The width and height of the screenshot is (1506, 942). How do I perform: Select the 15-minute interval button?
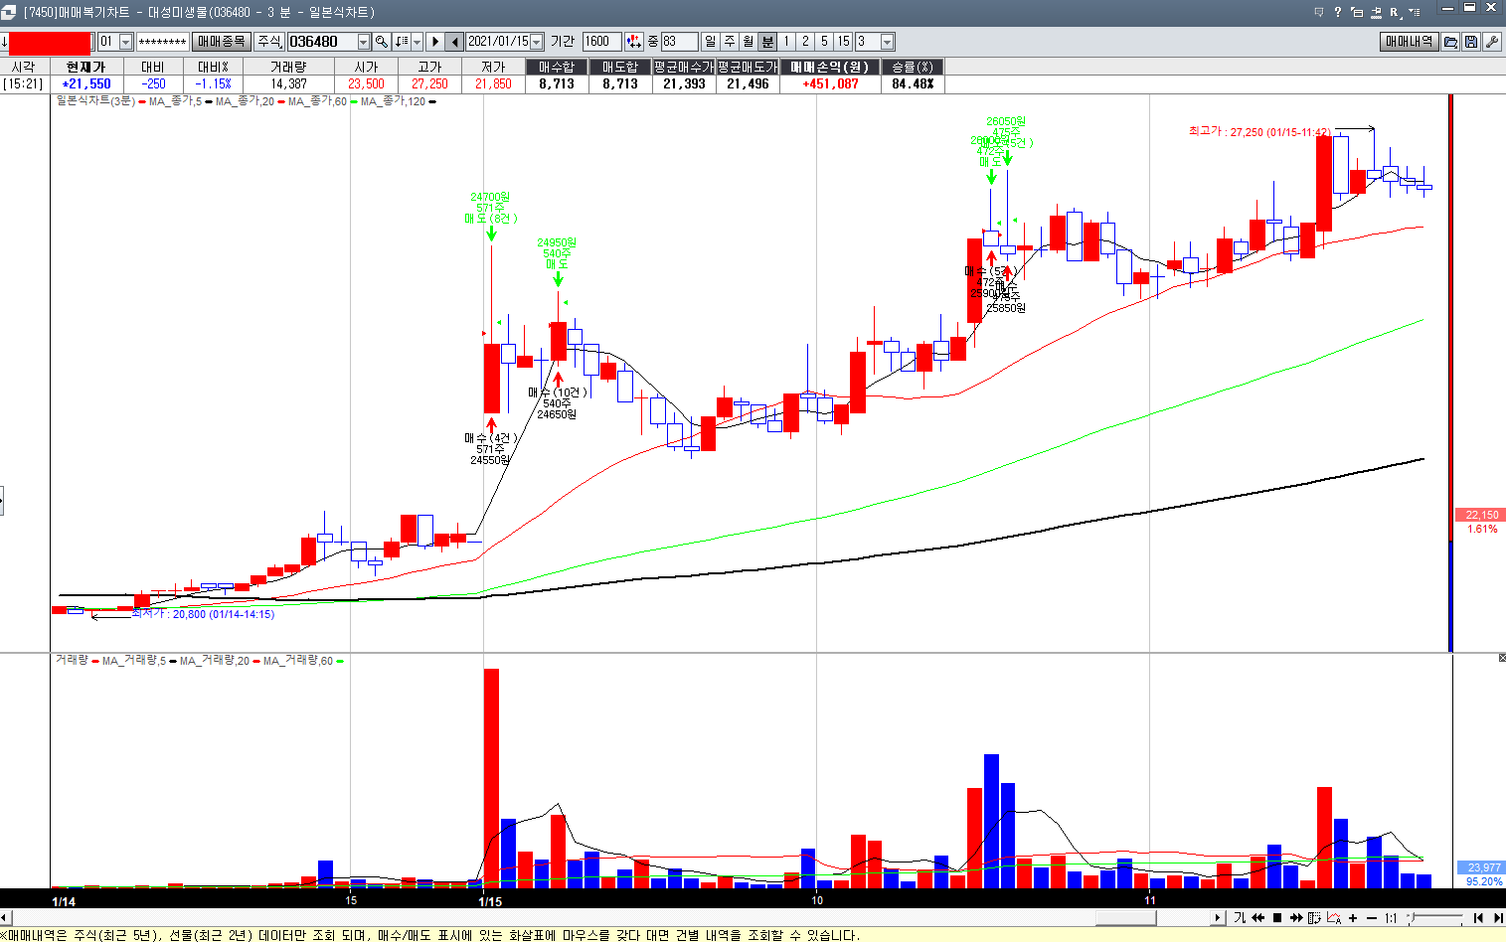pos(843,42)
